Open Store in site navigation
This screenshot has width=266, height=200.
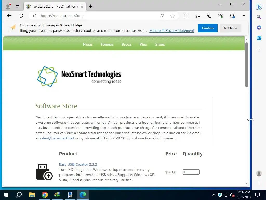coord(160,44)
